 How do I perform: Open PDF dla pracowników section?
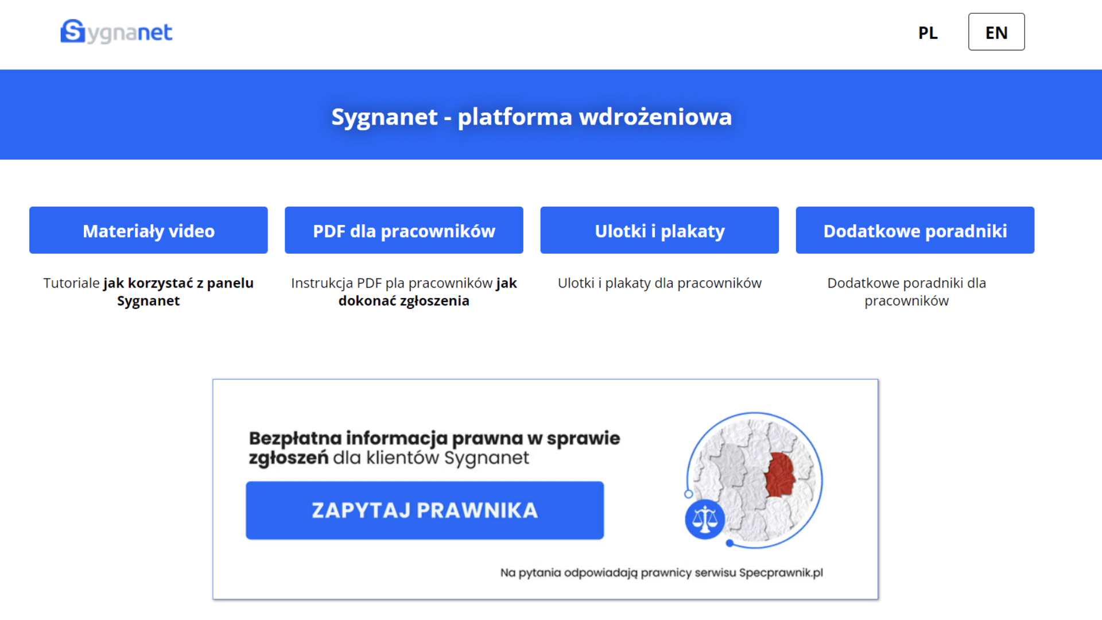pos(404,230)
